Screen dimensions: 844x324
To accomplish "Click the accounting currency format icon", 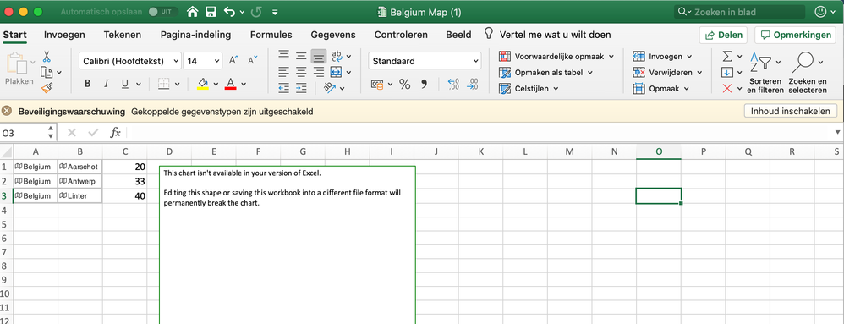I will (x=378, y=84).
